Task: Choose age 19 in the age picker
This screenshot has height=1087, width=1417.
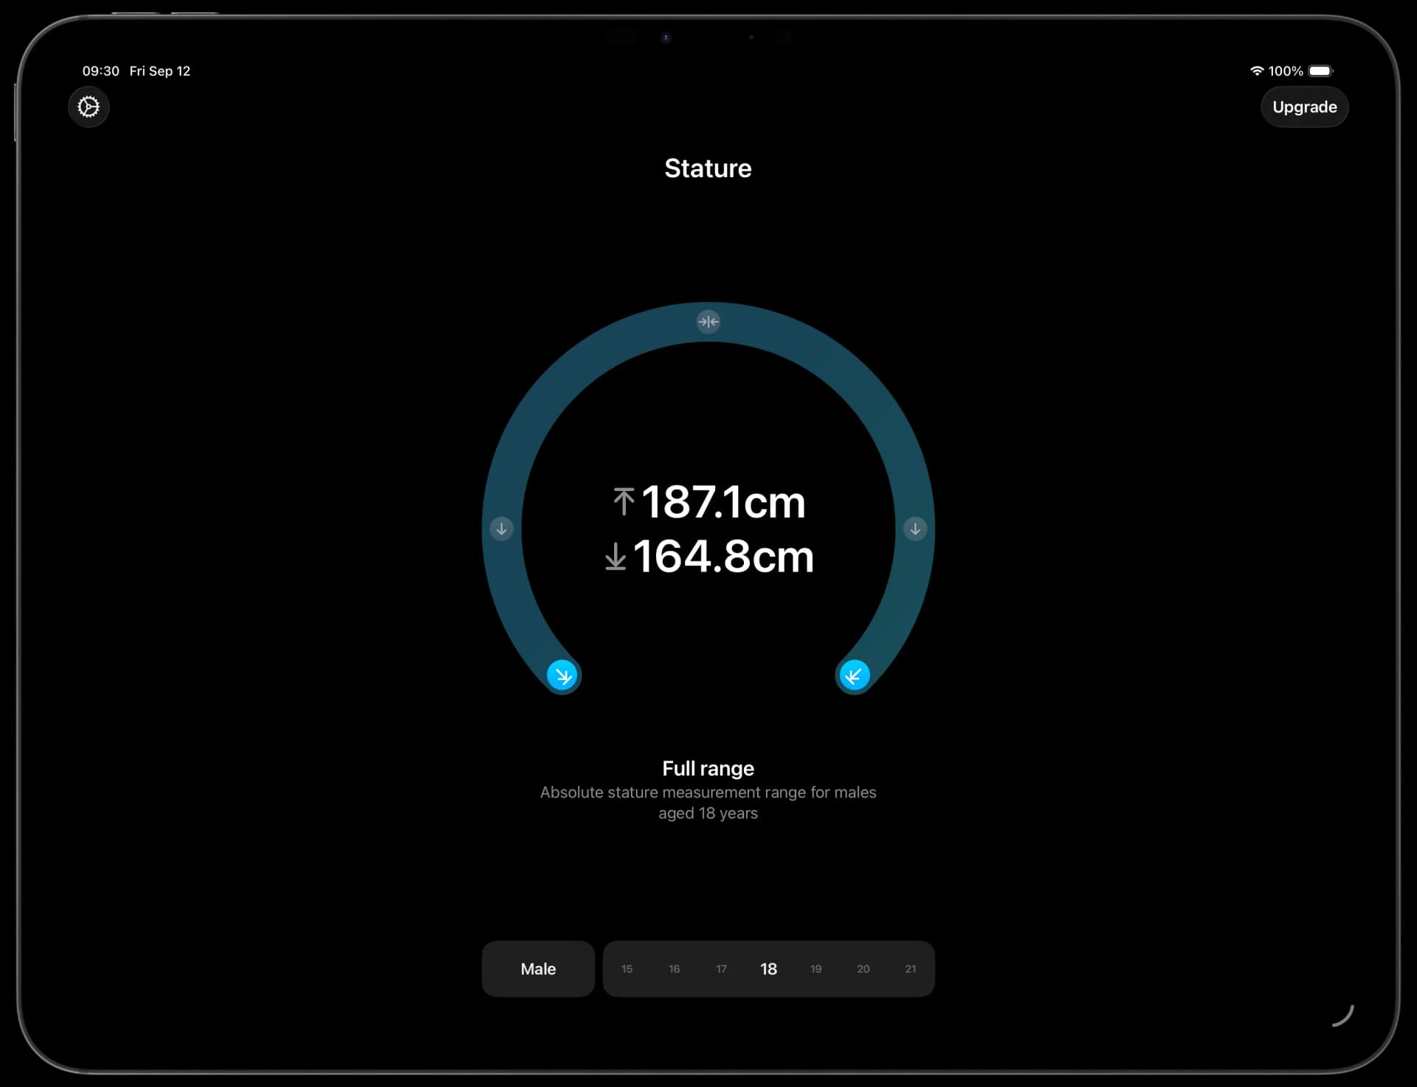Action: [x=816, y=969]
